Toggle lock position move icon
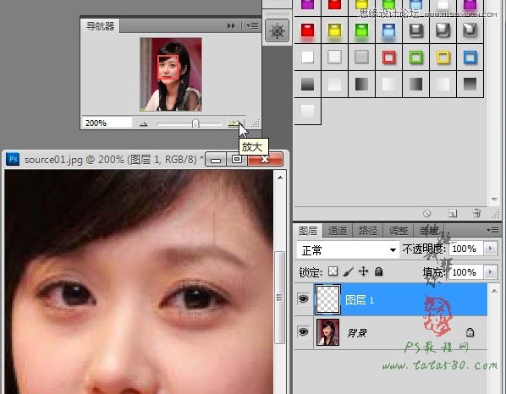Image resolution: width=506 pixels, height=394 pixels. pos(363,271)
